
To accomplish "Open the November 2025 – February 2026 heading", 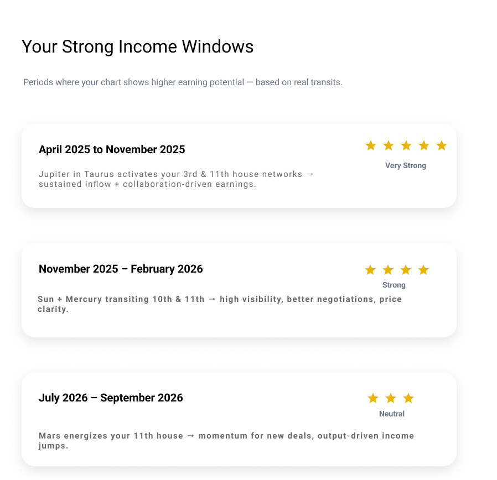I will pyautogui.click(x=121, y=269).
